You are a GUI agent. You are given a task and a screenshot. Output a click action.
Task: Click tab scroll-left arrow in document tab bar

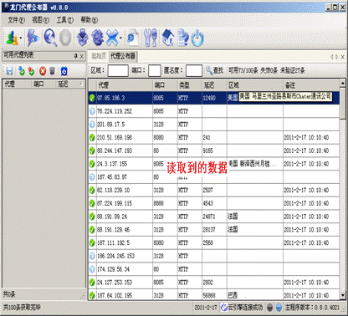click(332, 57)
